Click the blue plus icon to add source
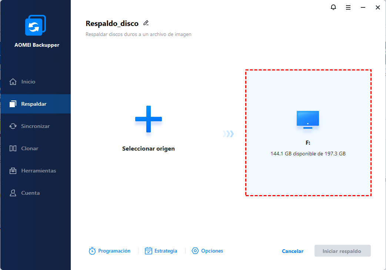Screen dimensions: 386x270 click(x=148, y=119)
